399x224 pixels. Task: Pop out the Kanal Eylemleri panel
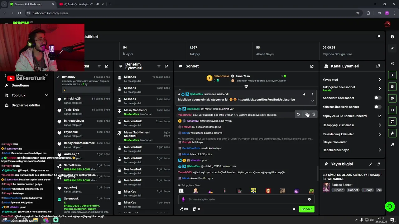378,66
